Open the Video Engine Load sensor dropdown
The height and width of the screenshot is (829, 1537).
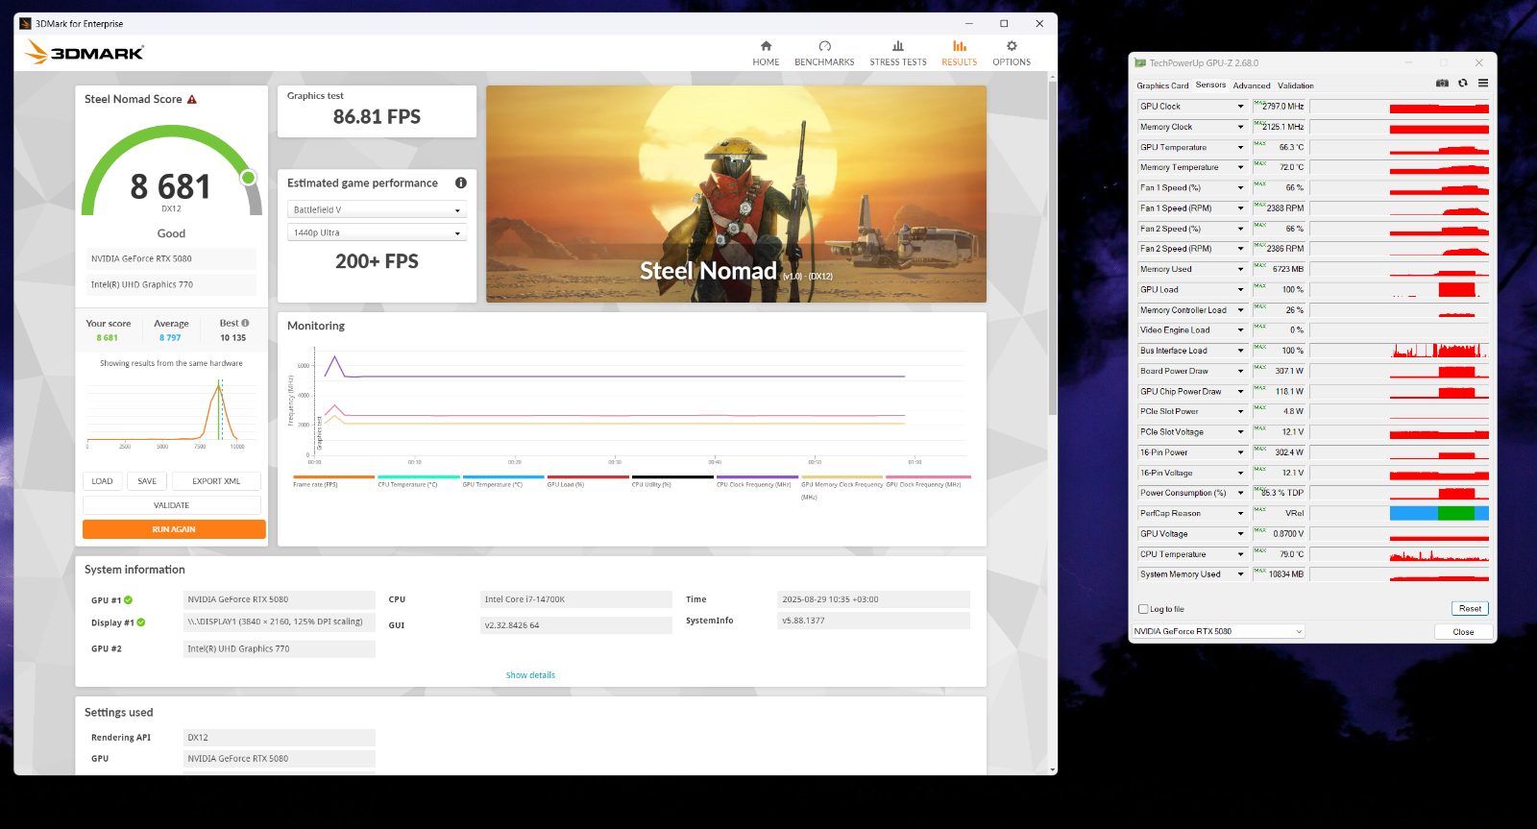(x=1240, y=330)
